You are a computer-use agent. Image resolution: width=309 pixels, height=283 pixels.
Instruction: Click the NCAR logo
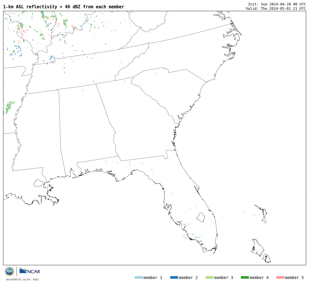30,271
